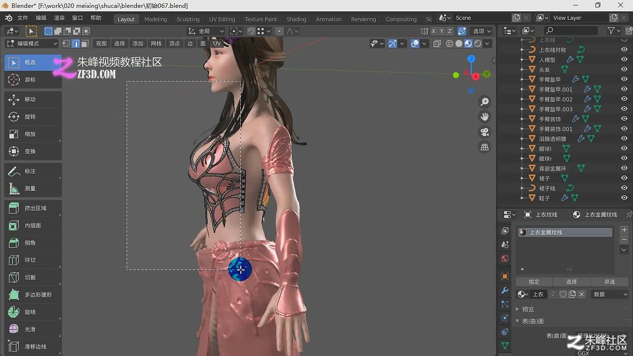Click the hand pan view gizmo
This screenshot has height=356, width=633.
(x=485, y=117)
